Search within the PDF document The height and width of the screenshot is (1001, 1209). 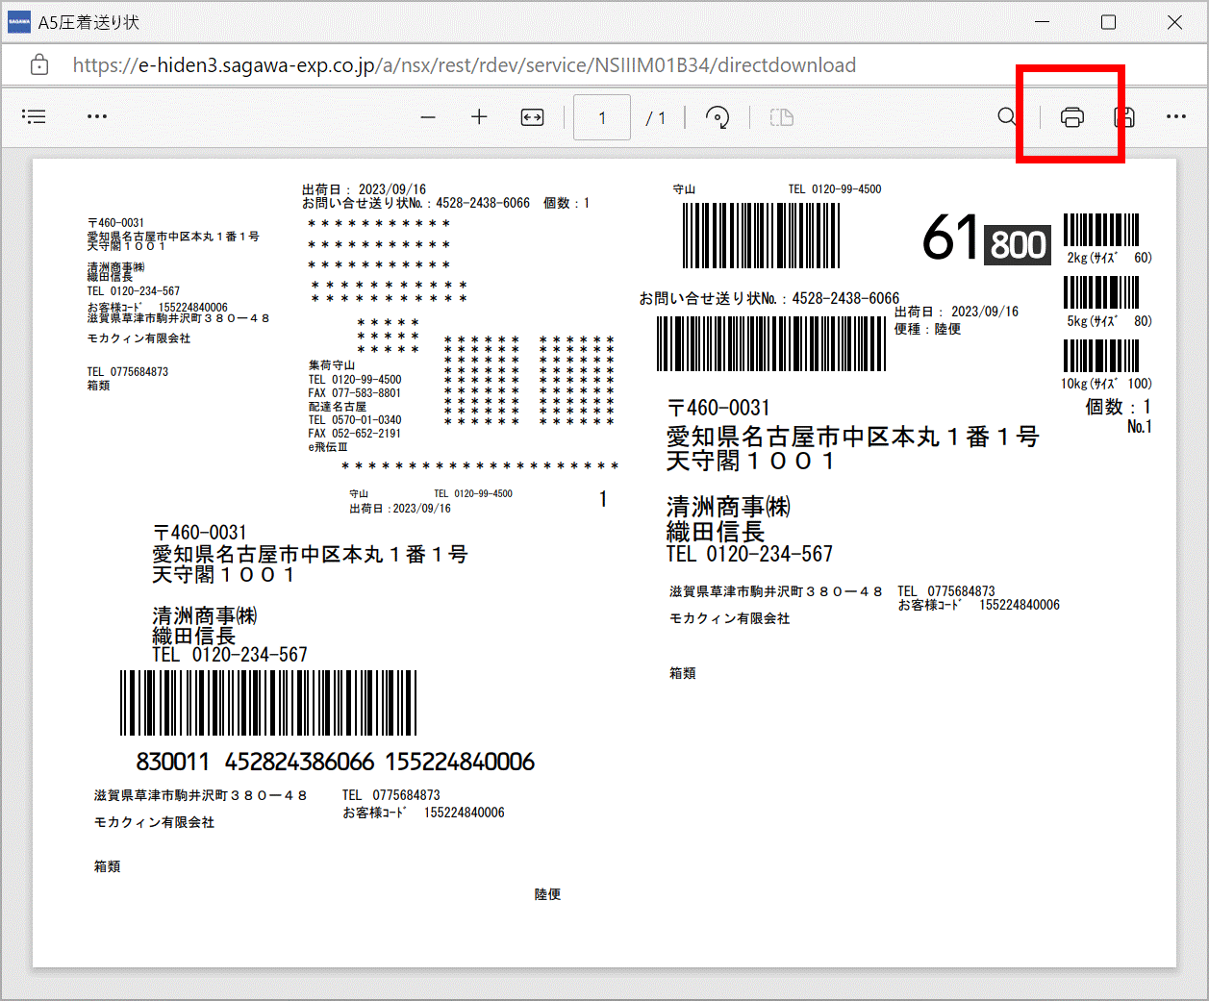(x=1007, y=117)
